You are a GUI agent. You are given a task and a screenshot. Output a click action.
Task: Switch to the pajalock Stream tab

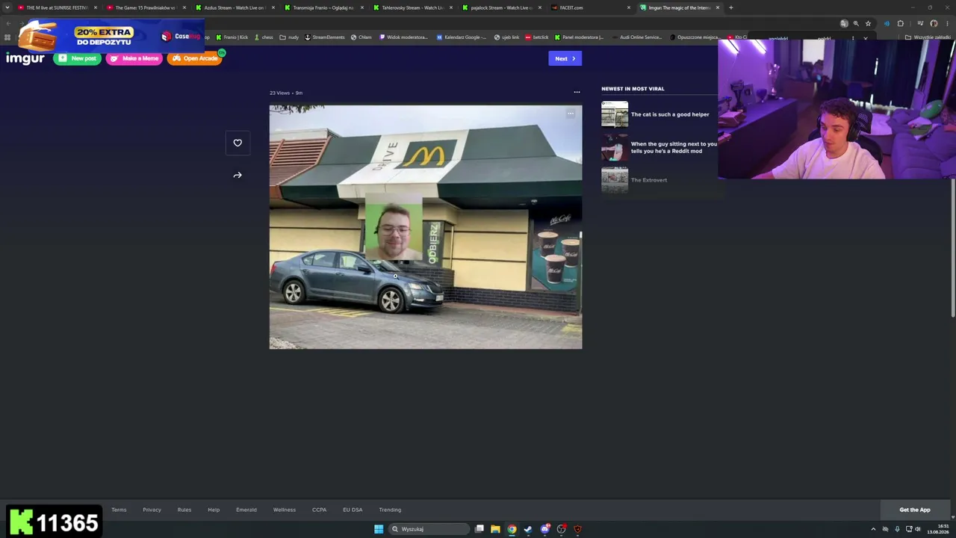[x=501, y=7]
